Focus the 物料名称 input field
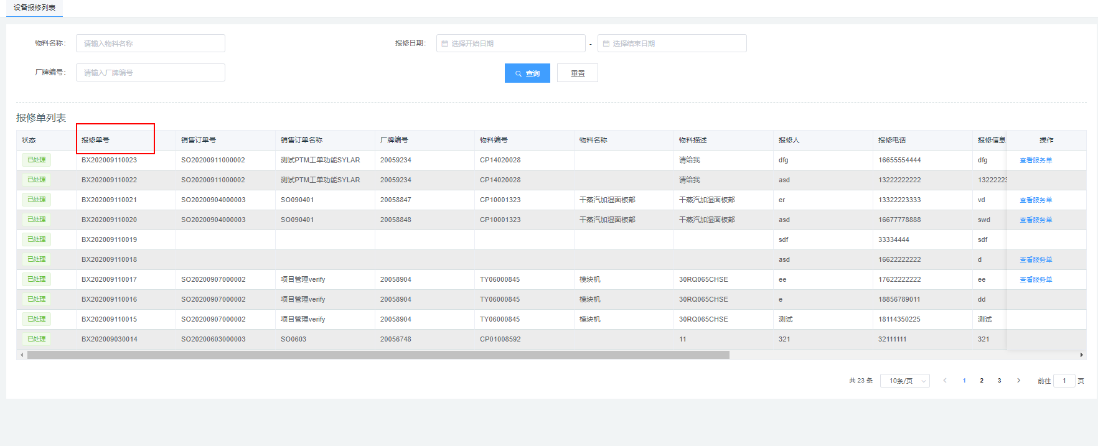 click(151, 44)
